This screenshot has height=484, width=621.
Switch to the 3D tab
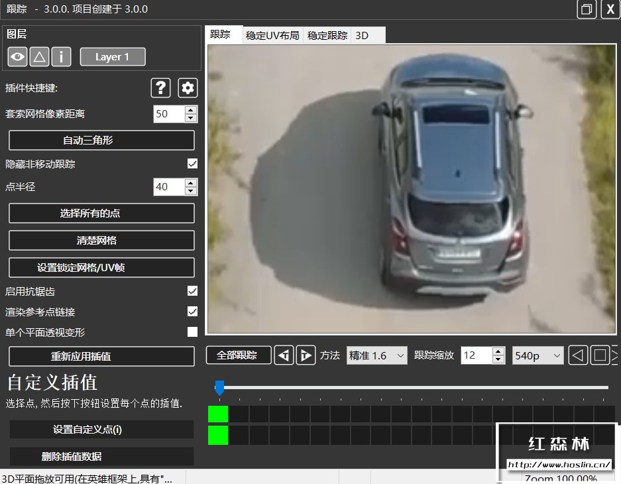click(362, 35)
